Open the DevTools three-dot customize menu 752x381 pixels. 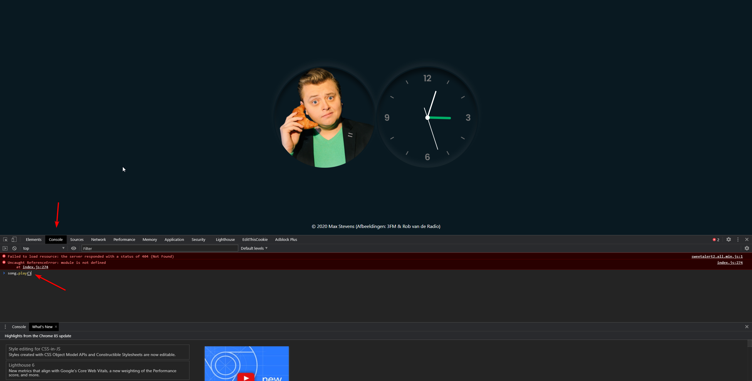pyautogui.click(x=738, y=239)
